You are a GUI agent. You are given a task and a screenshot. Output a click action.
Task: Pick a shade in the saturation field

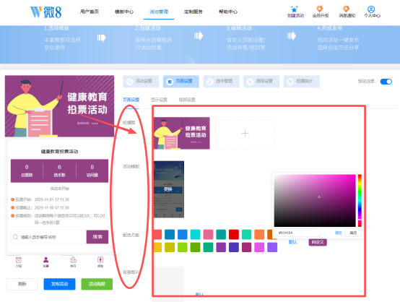coord(315,200)
